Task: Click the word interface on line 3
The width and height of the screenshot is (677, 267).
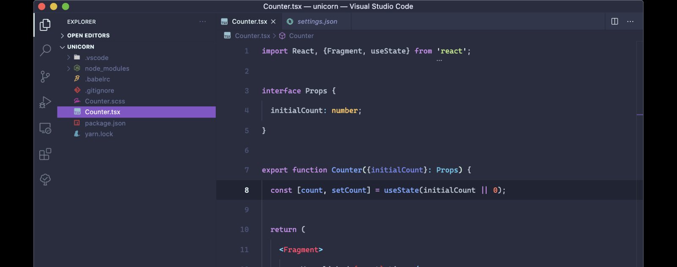Action: pyautogui.click(x=281, y=91)
